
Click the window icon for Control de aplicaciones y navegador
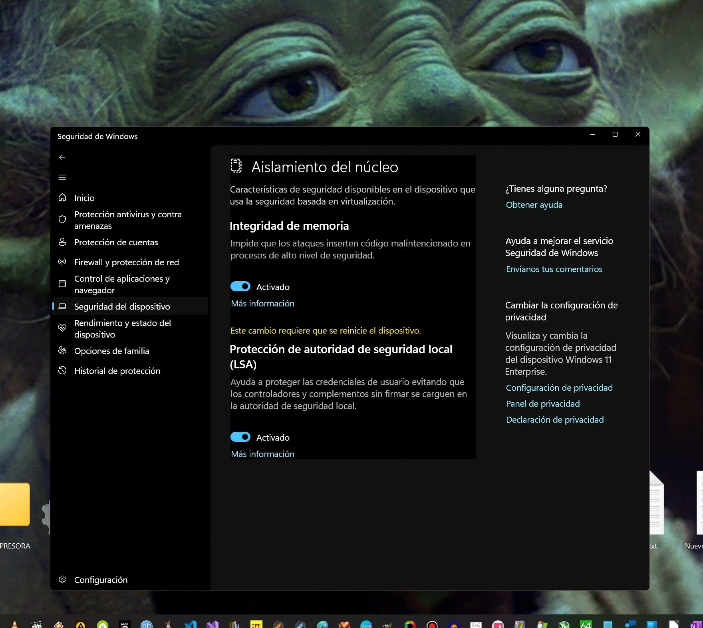62,284
